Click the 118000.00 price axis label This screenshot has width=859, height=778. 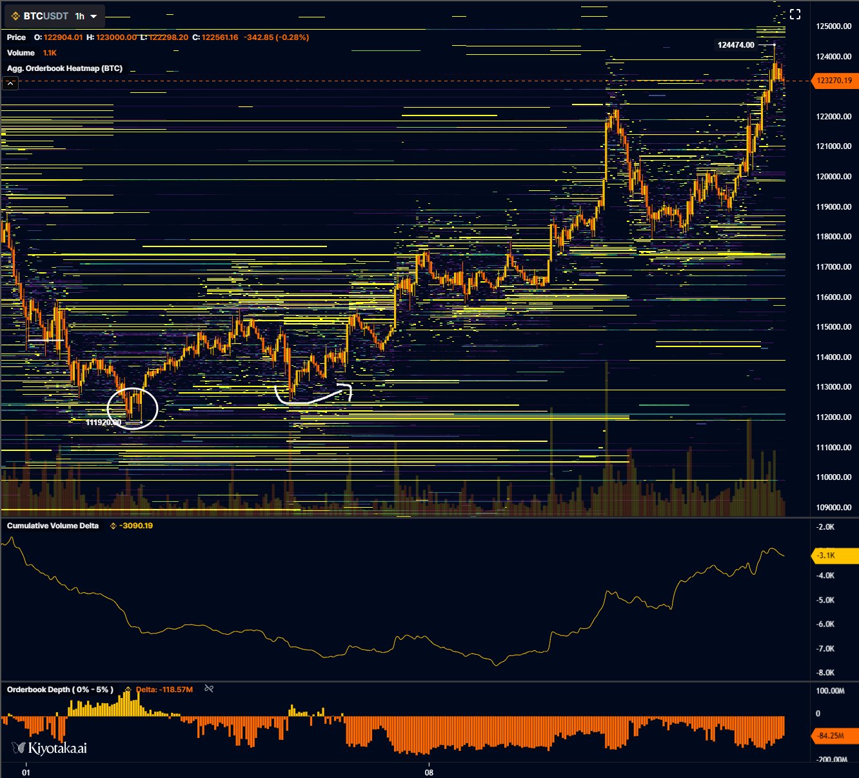(834, 237)
